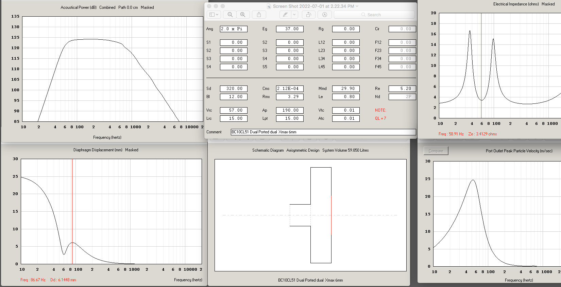Click the Vrc value 57.00

point(234,110)
